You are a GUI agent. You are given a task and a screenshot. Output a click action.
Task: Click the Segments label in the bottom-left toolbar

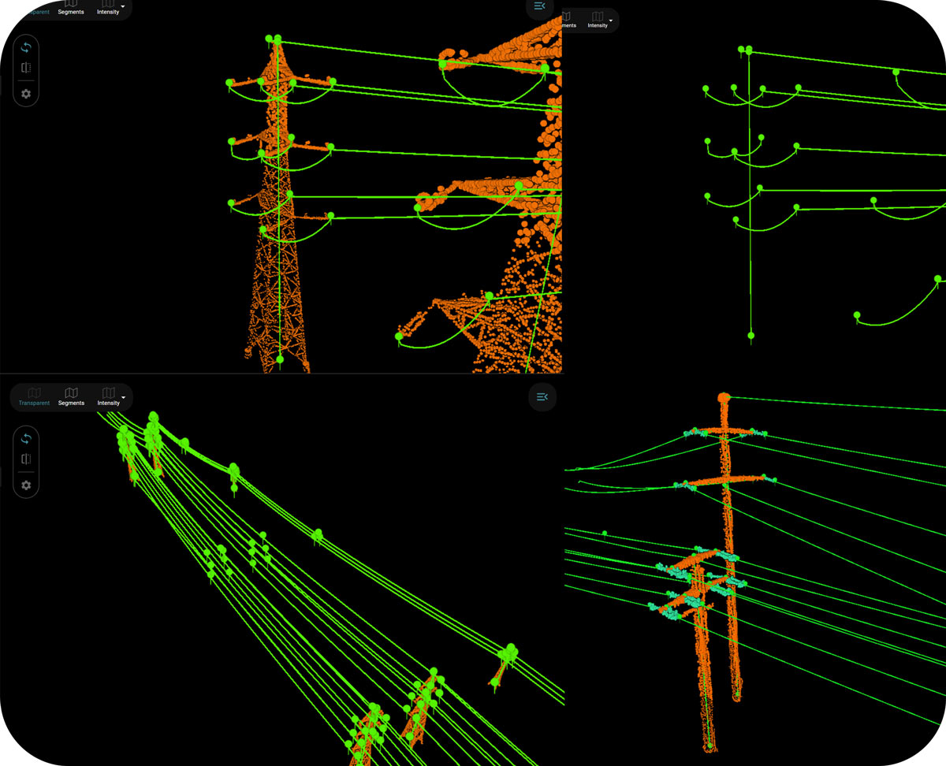pos(71,403)
